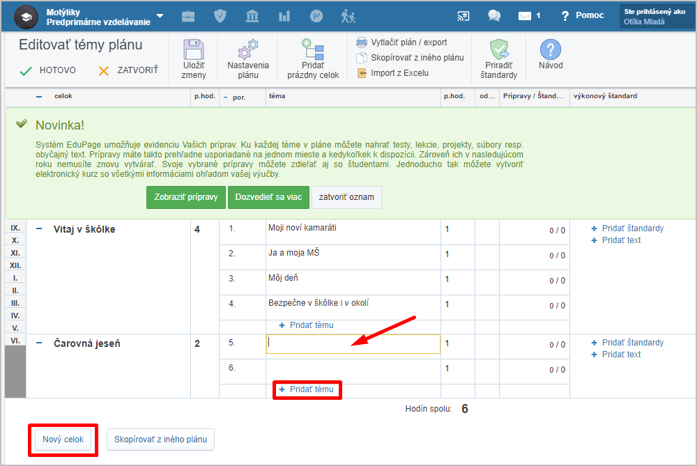This screenshot has width=697, height=466.
Task: Open the round compass icon in top bar
Action: (x=316, y=17)
